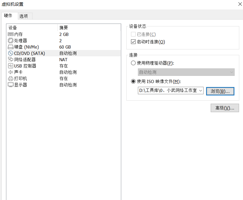Screen dimensions: 243x200
Task: Select the 使用 ISO 映像文件(M) radio button
Action: pos(133,81)
